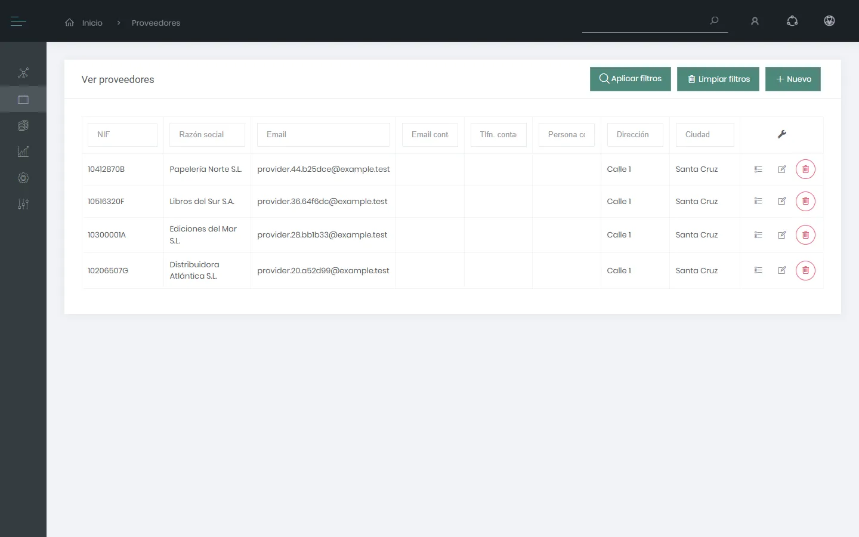The height and width of the screenshot is (537, 859).
Task: Focus the NIF filter field
Action: [122, 135]
